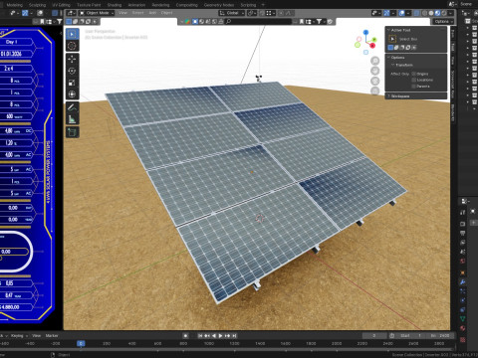Select the Cursor tool
The image size is (478, 358).
click(72, 46)
